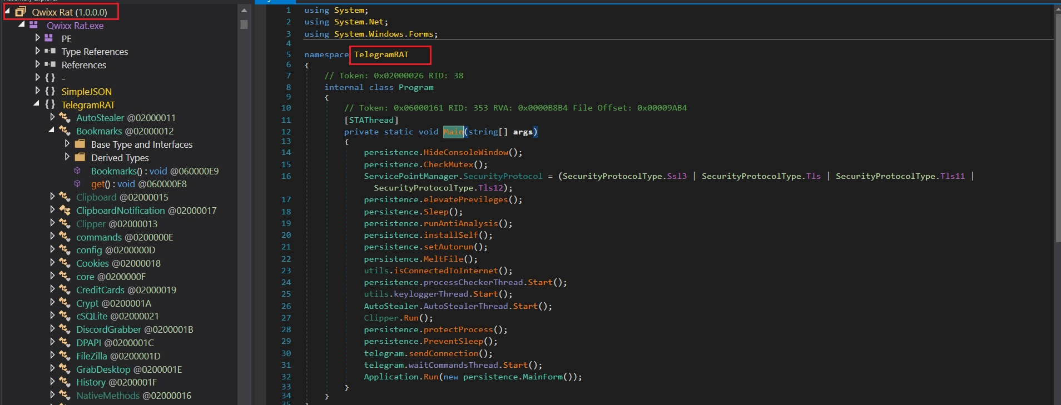1061x405 pixels.
Task: Click the tree panel scrollbar up arrow
Action: pos(244,11)
